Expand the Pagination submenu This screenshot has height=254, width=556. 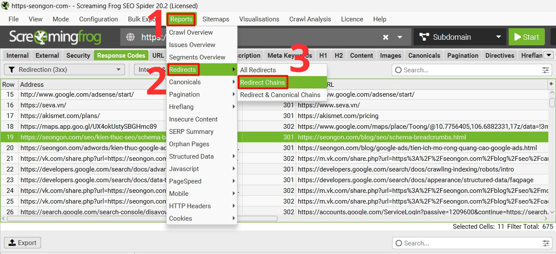pyautogui.click(x=202, y=95)
